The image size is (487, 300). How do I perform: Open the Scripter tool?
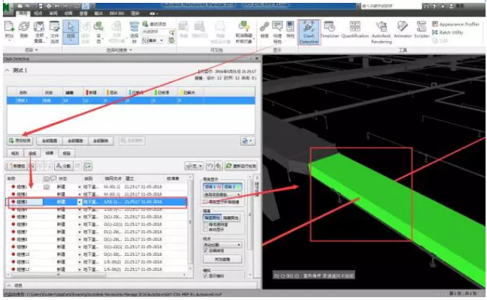pos(422,30)
